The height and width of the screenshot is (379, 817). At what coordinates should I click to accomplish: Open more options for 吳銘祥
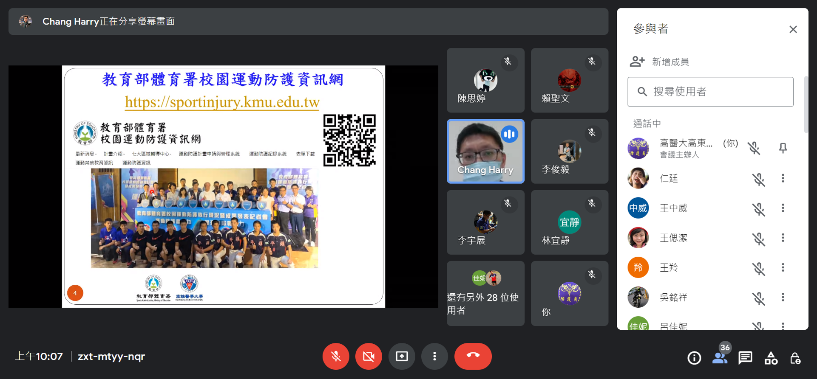pos(783,297)
